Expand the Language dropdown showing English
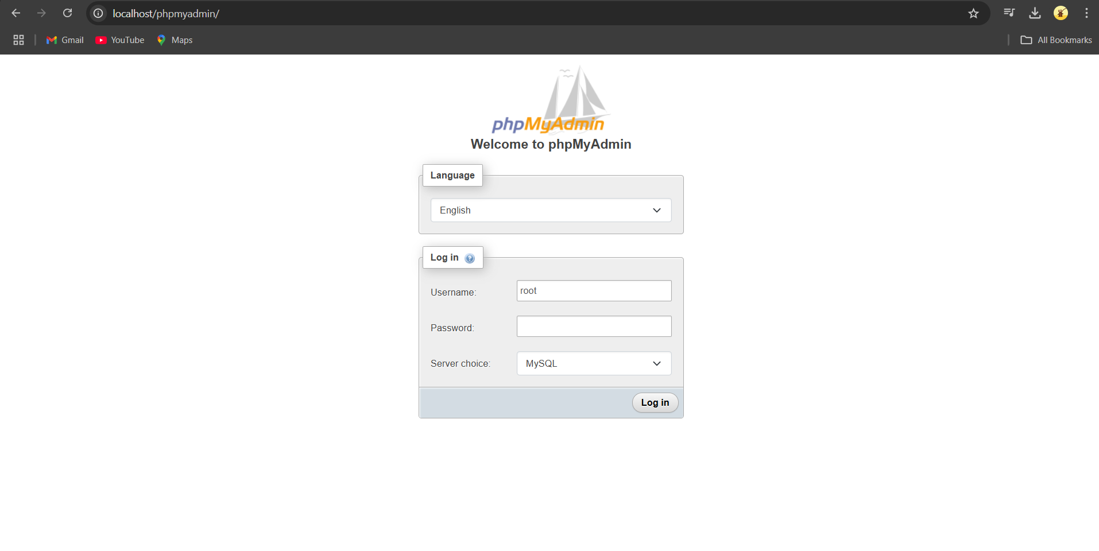 [x=551, y=210]
